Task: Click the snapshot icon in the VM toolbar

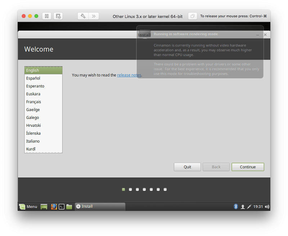Action: 58,16
